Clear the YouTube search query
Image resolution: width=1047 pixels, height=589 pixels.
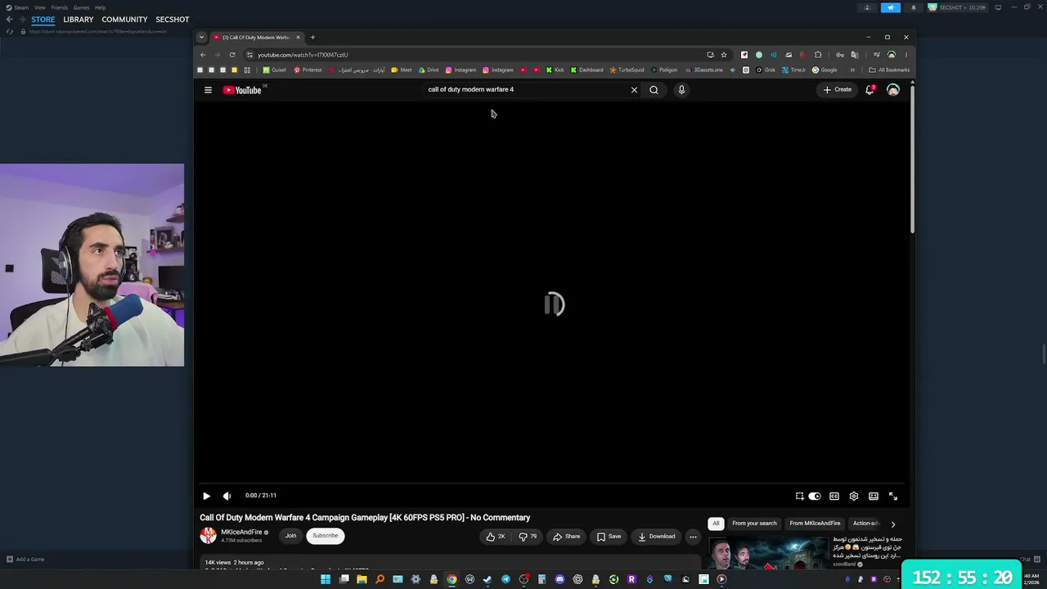634,90
